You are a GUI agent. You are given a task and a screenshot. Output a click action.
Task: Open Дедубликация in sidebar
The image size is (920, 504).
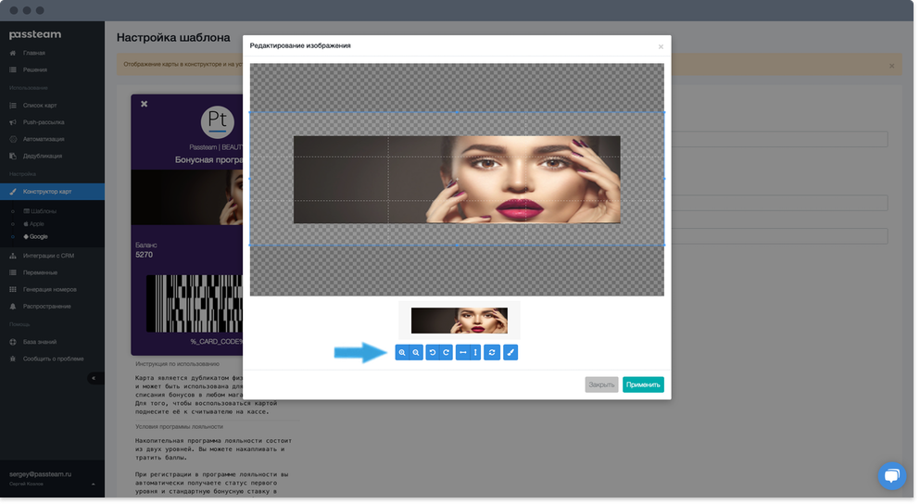(x=43, y=157)
